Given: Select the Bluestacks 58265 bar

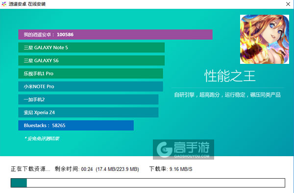Looking at the screenshot, I should 76,125.
